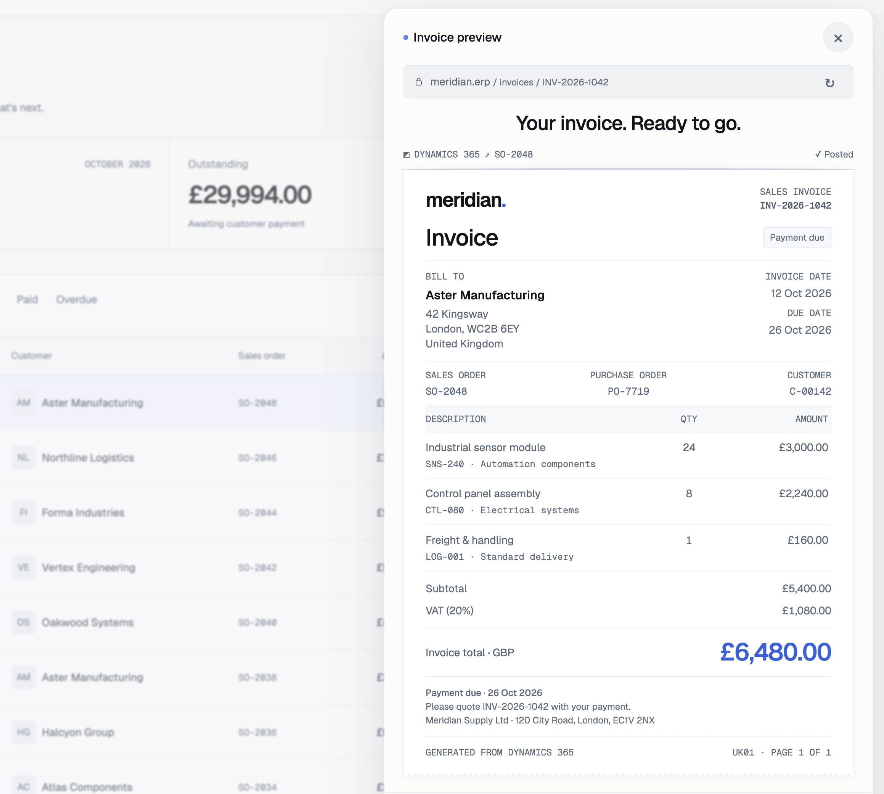
Task: Switch to the Overdue tab in background
Action: (76, 300)
